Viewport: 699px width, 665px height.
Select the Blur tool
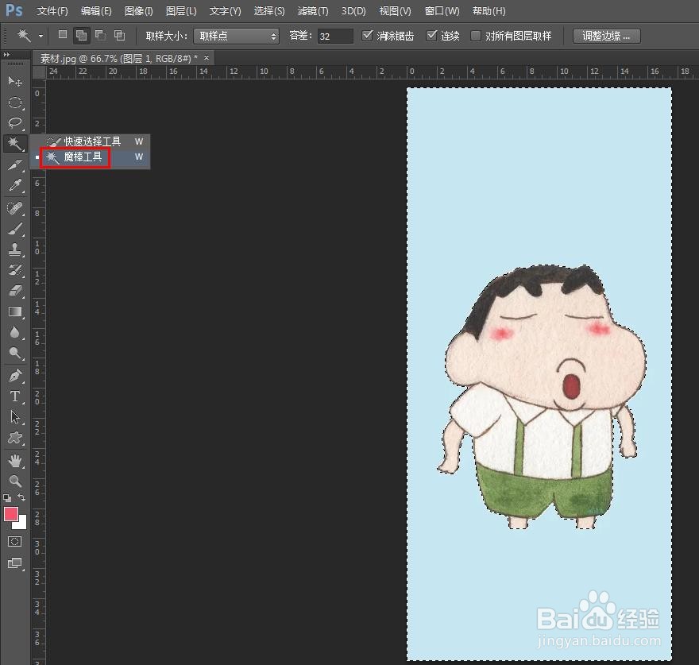(15, 332)
